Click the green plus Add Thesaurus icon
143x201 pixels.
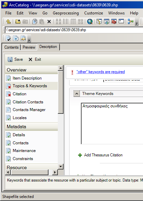[x=80, y=155]
